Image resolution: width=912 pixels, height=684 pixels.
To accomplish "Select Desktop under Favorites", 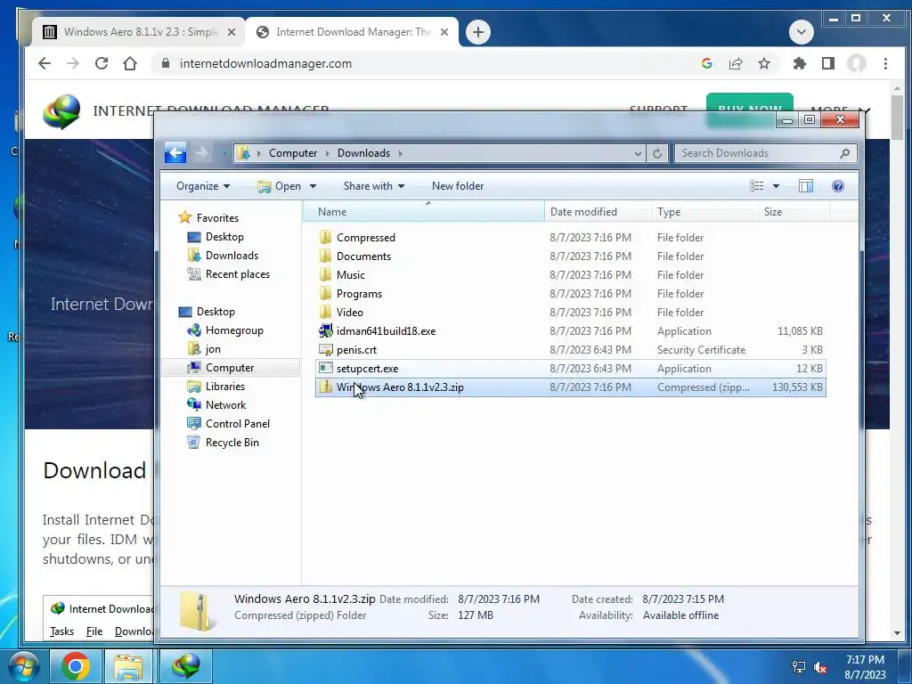I will pos(224,237).
